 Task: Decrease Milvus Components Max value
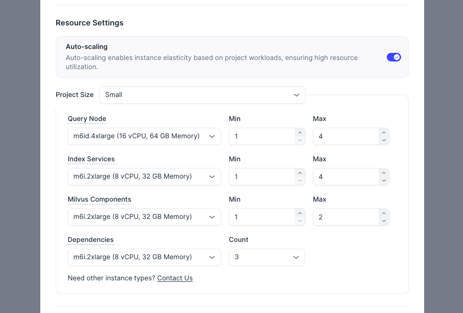[x=383, y=221]
